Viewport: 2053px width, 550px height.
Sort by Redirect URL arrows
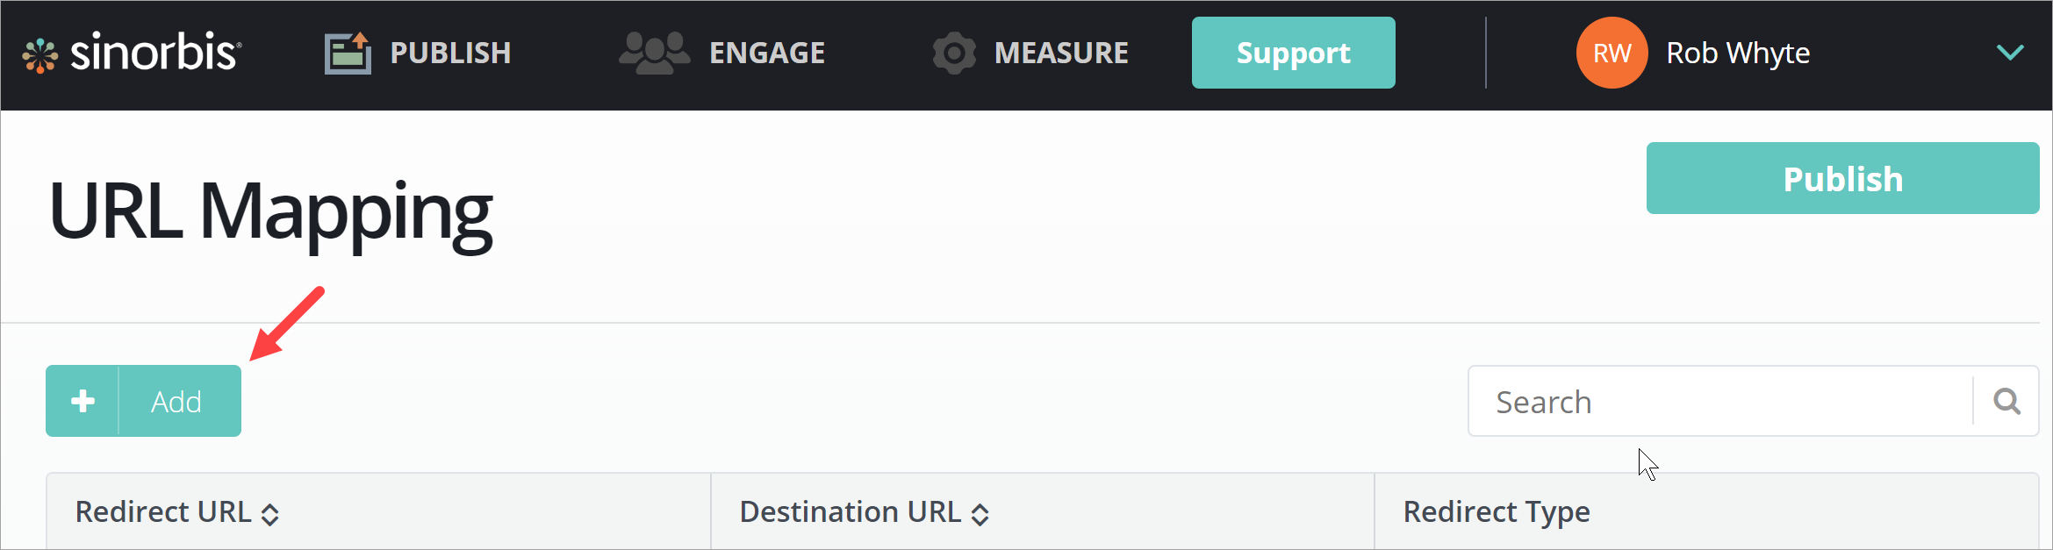point(270,515)
